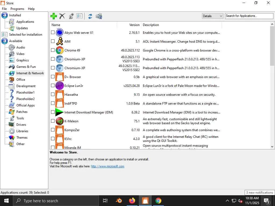
Task: Click the blue arrows Refresh toolbar icon
Action: (90, 16)
